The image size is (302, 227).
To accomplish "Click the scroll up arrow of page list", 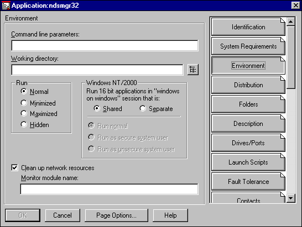I will (x=291, y=22).
